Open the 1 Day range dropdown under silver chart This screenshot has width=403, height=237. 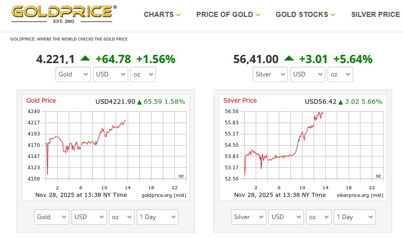click(354, 217)
